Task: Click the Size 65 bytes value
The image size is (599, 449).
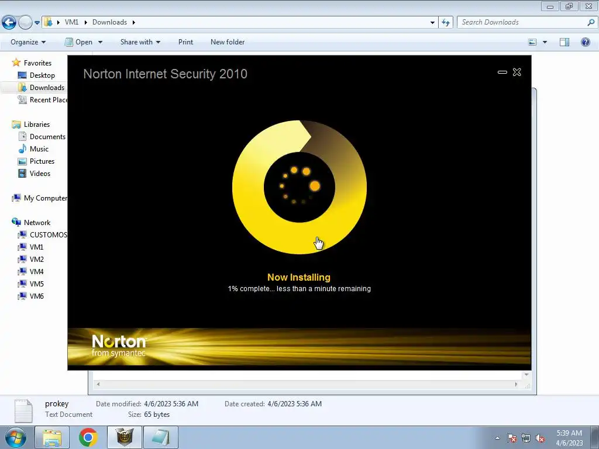Action: click(x=157, y=415)
